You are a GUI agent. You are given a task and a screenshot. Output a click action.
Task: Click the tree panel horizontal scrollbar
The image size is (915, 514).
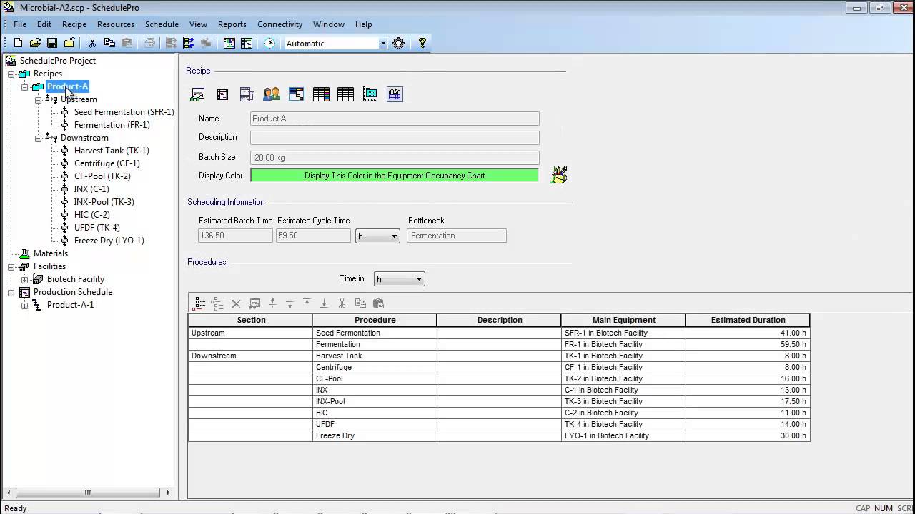pyautogui.click(x=88, y=493)
